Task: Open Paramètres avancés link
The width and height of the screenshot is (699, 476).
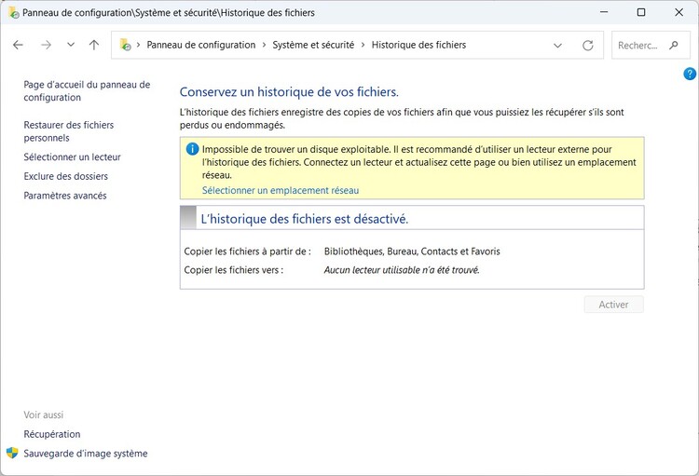Action: click(x=65, y=196)
